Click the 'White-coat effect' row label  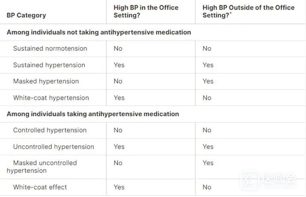point(40,187)
